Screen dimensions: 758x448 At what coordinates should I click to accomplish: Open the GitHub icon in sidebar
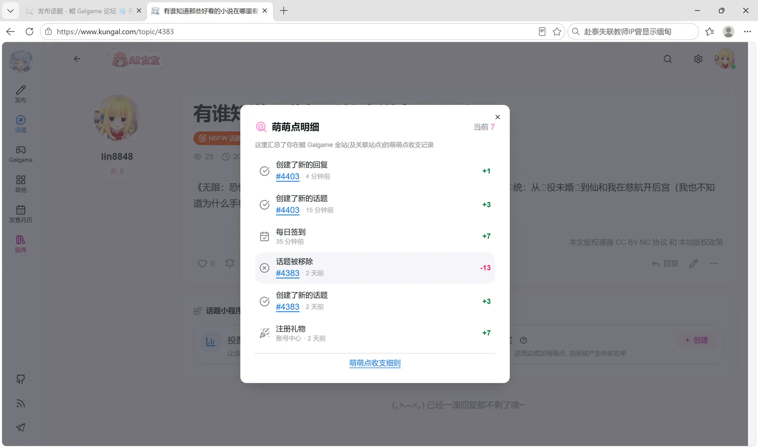[20, 379]
